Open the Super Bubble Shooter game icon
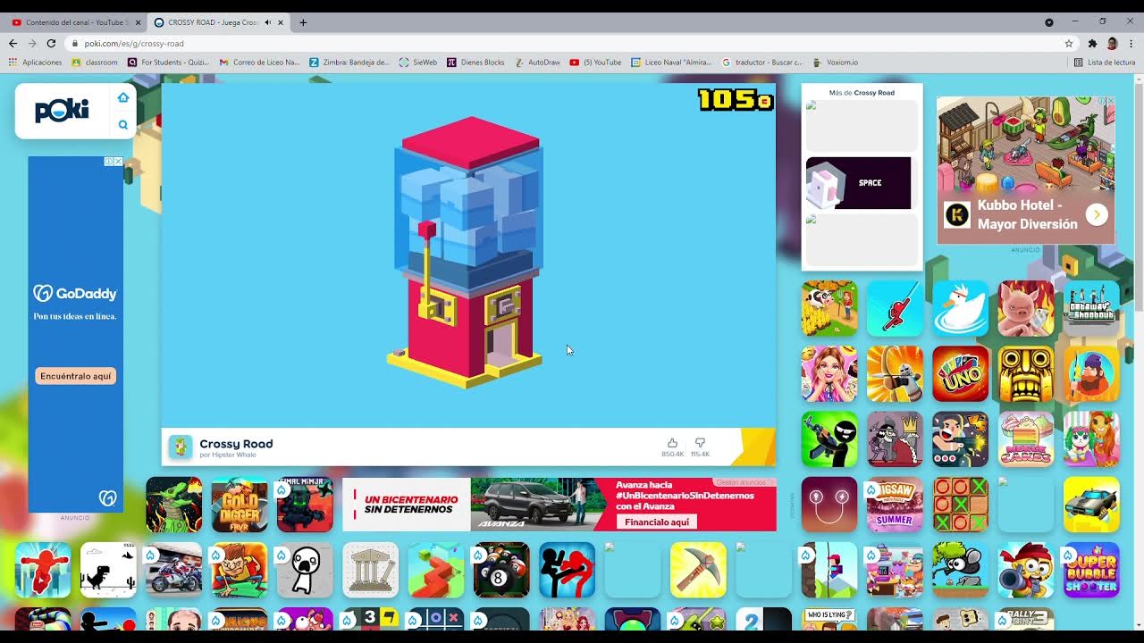 [1091, 570]
